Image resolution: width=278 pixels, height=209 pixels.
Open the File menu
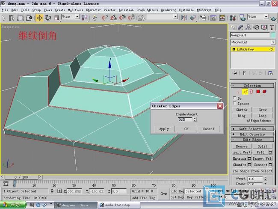(x=5, y=10)
